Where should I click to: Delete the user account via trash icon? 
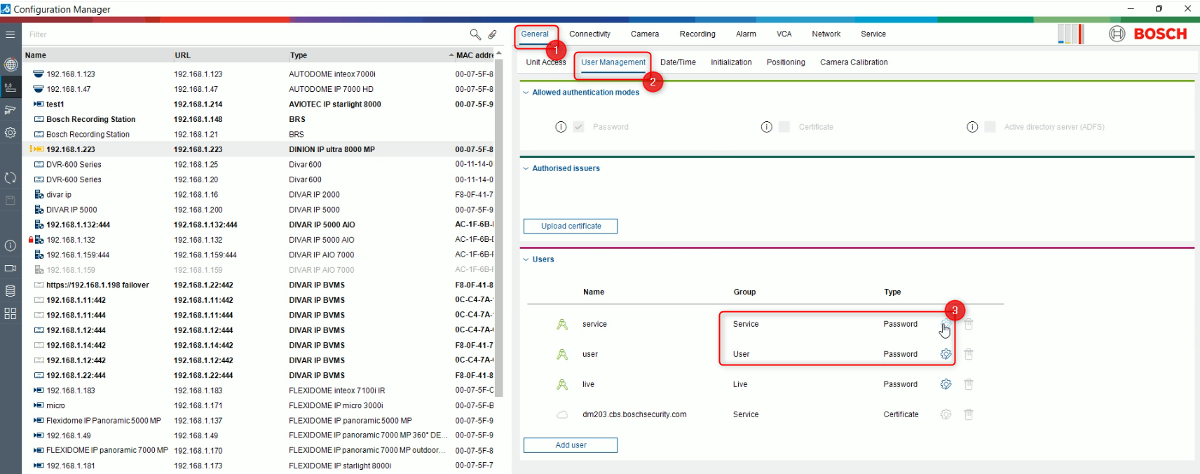coord(969,354)
